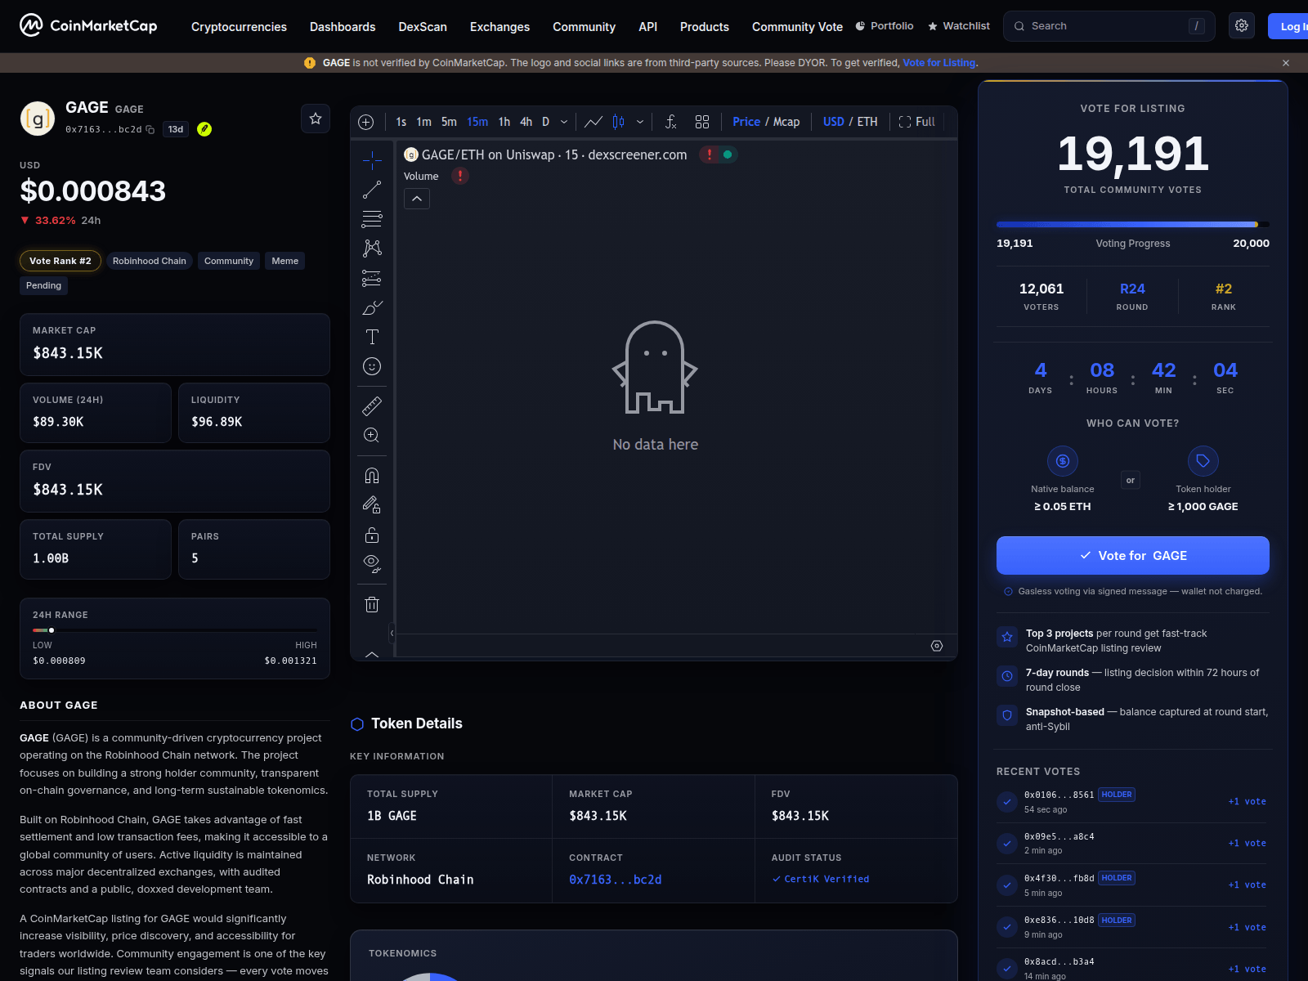Click the Vote for GAGE button
Viewport: 1308px width, 981px height.
click(1133, 555)
